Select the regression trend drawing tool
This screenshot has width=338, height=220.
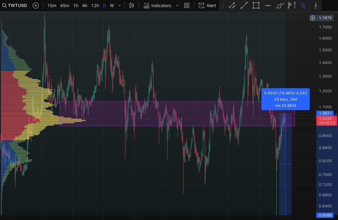232,5
